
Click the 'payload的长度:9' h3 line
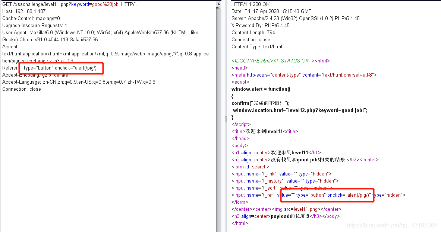(286, 216)
